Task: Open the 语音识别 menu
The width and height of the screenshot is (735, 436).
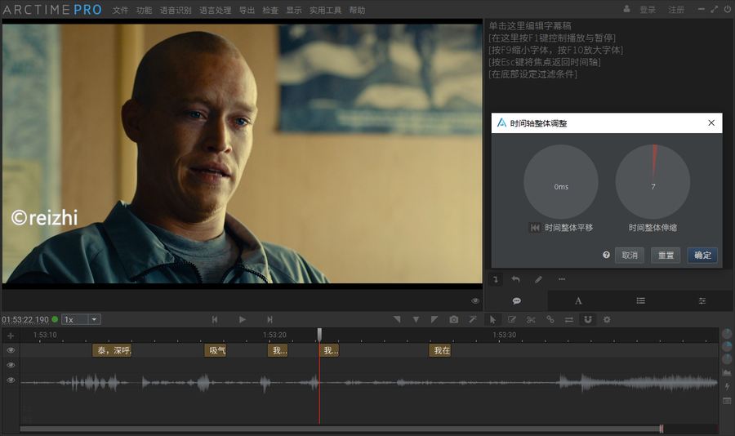Action: [x=176, y=10]
